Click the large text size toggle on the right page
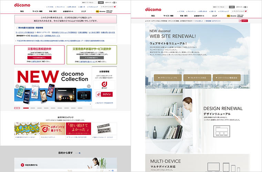 247,7
